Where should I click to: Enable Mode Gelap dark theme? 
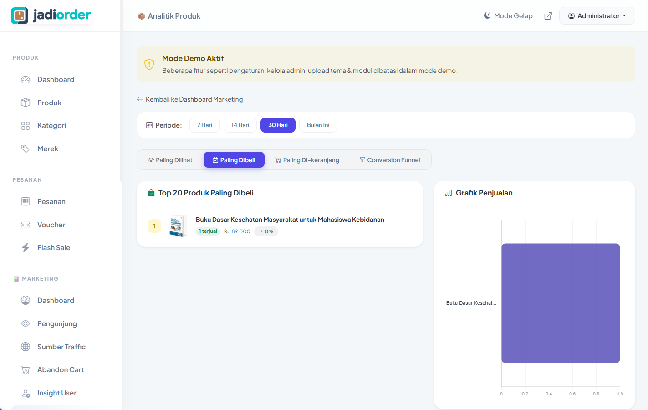[508, 15]
